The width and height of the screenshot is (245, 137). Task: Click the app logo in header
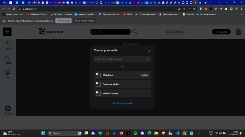(7, 32)
